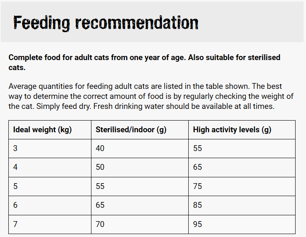The image size is (306, 237).
Task: Click the Feeding recommendation heading
Action: tap(106, 23)
